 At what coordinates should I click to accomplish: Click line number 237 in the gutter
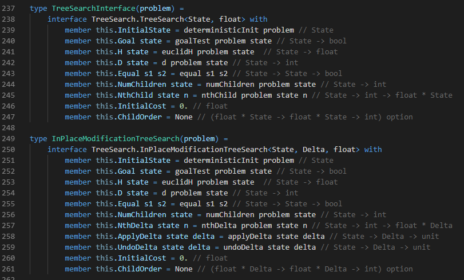(10, 8)
